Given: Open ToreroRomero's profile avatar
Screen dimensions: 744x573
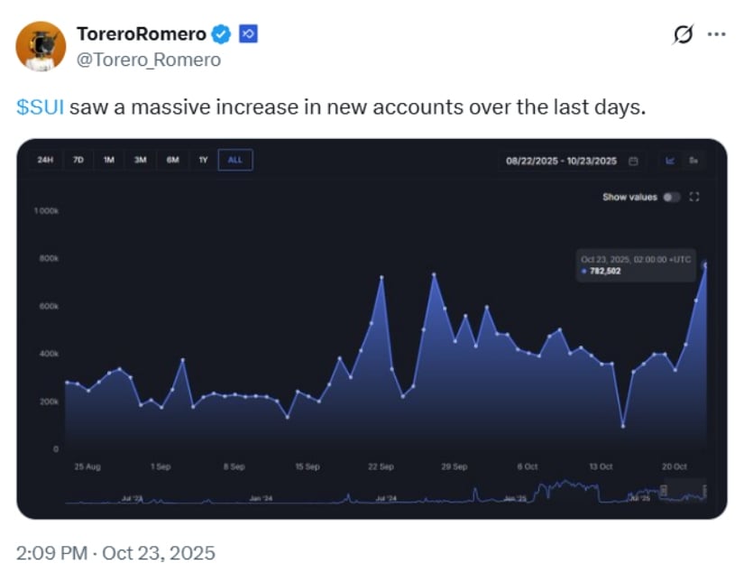Looking at the screenshot, I should (41, 46).
